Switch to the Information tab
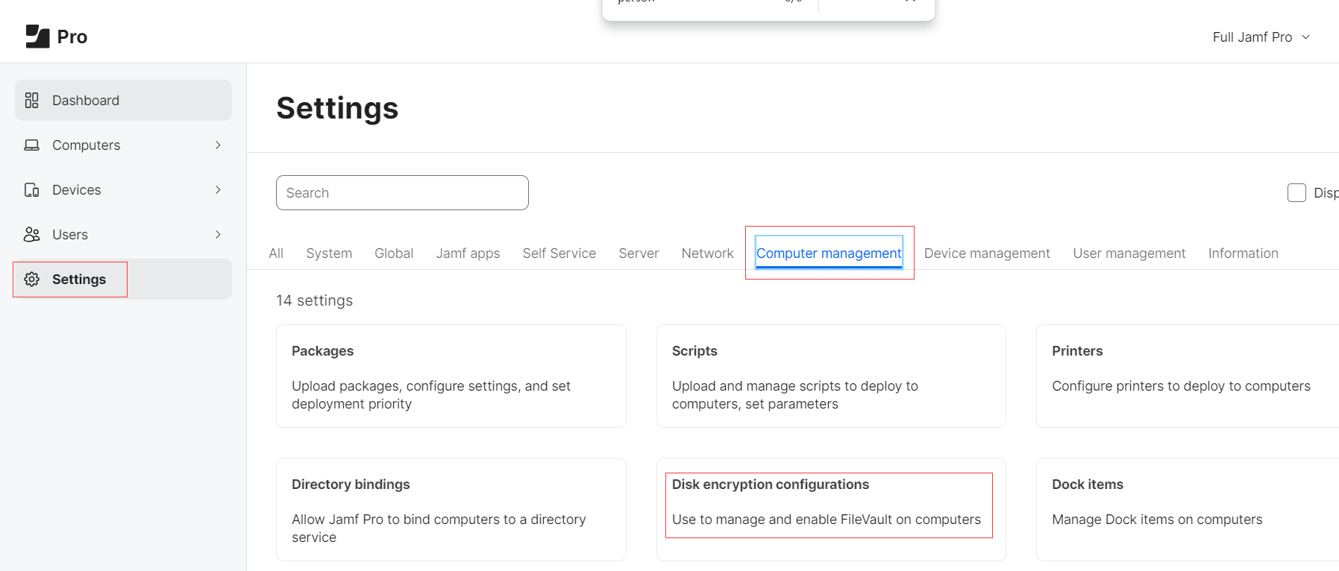Image resolution: width=1339 pixels, height=571 pixels. pyautogui.click(x=1243, y=253)
